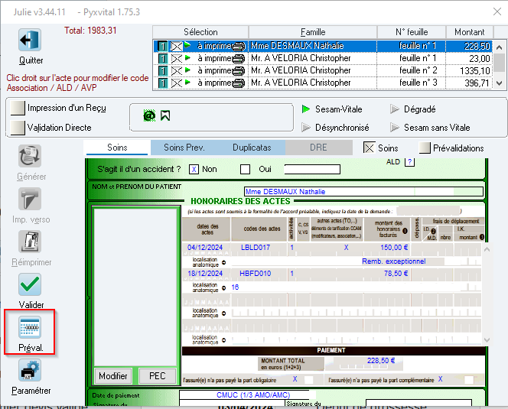Click invoice list scroll up arrow

(x=500, y=47)
